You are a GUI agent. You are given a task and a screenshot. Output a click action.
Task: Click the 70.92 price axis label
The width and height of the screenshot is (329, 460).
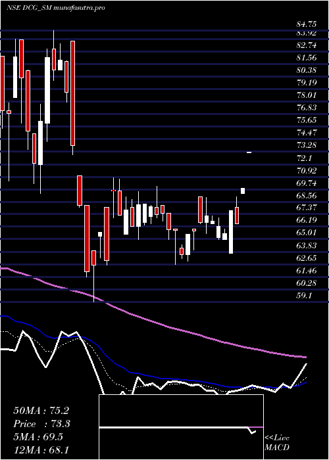tap(307, 170)
